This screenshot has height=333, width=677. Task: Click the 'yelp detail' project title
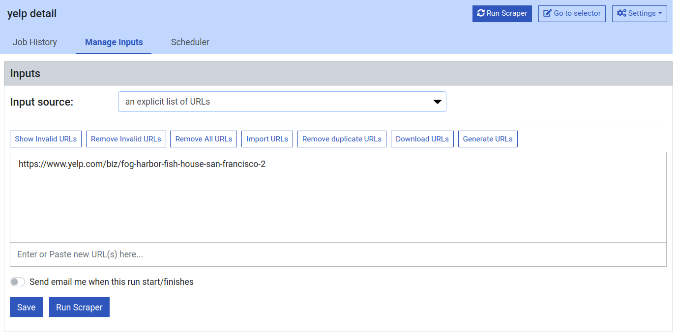32,14
